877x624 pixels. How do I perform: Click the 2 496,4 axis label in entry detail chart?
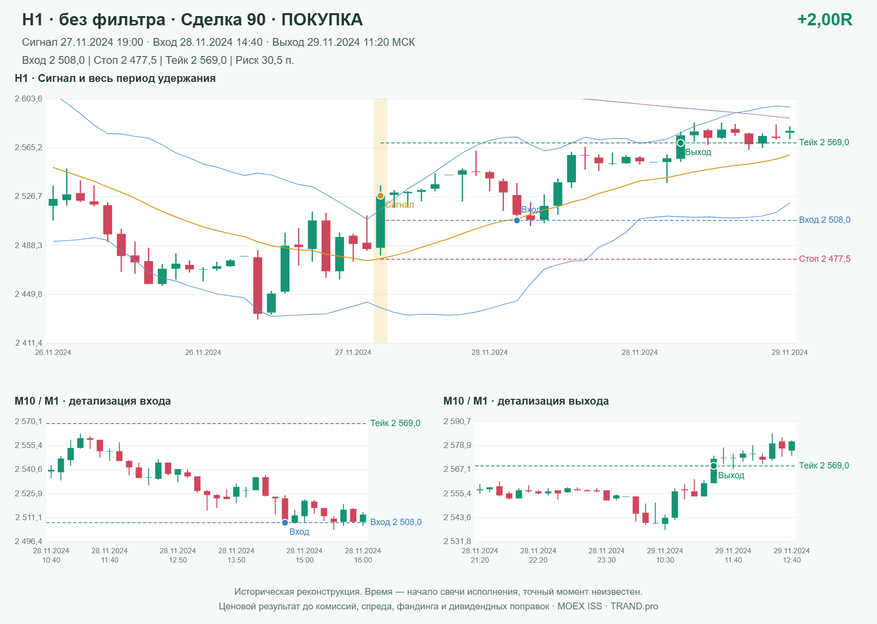pos(29,542)
